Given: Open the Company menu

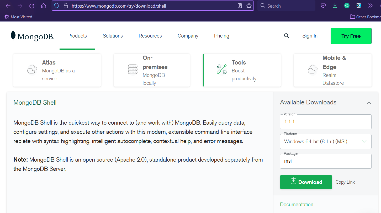Looking at the screenshot, I should click(x=188, y=36).
